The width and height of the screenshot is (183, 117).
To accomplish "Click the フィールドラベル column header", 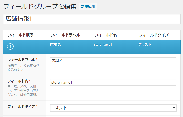I will [x=65, y=35].
